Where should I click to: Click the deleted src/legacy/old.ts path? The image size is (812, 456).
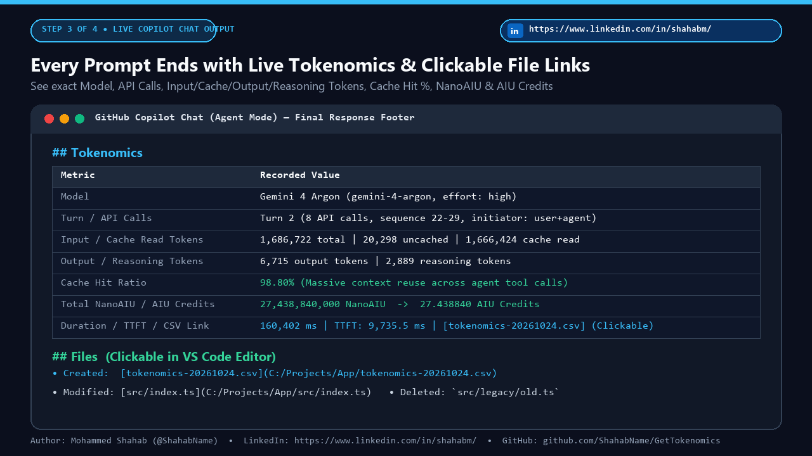505,392
